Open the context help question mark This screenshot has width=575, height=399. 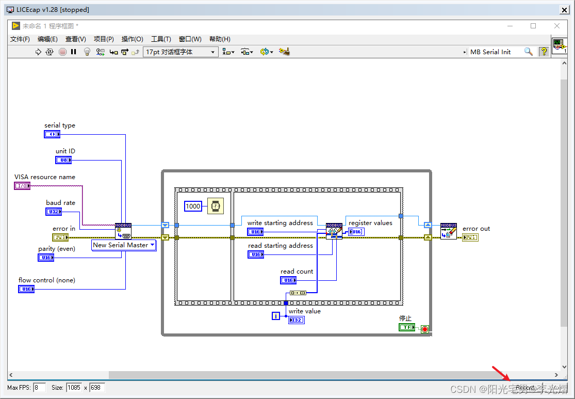(544, 52)
